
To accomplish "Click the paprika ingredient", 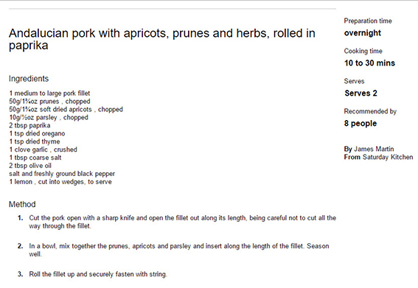I will 40,125.
